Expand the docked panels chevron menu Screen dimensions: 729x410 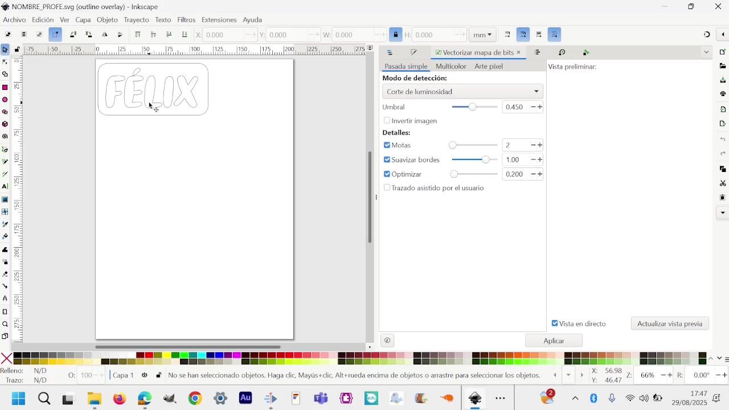click(x=706, y=52)
